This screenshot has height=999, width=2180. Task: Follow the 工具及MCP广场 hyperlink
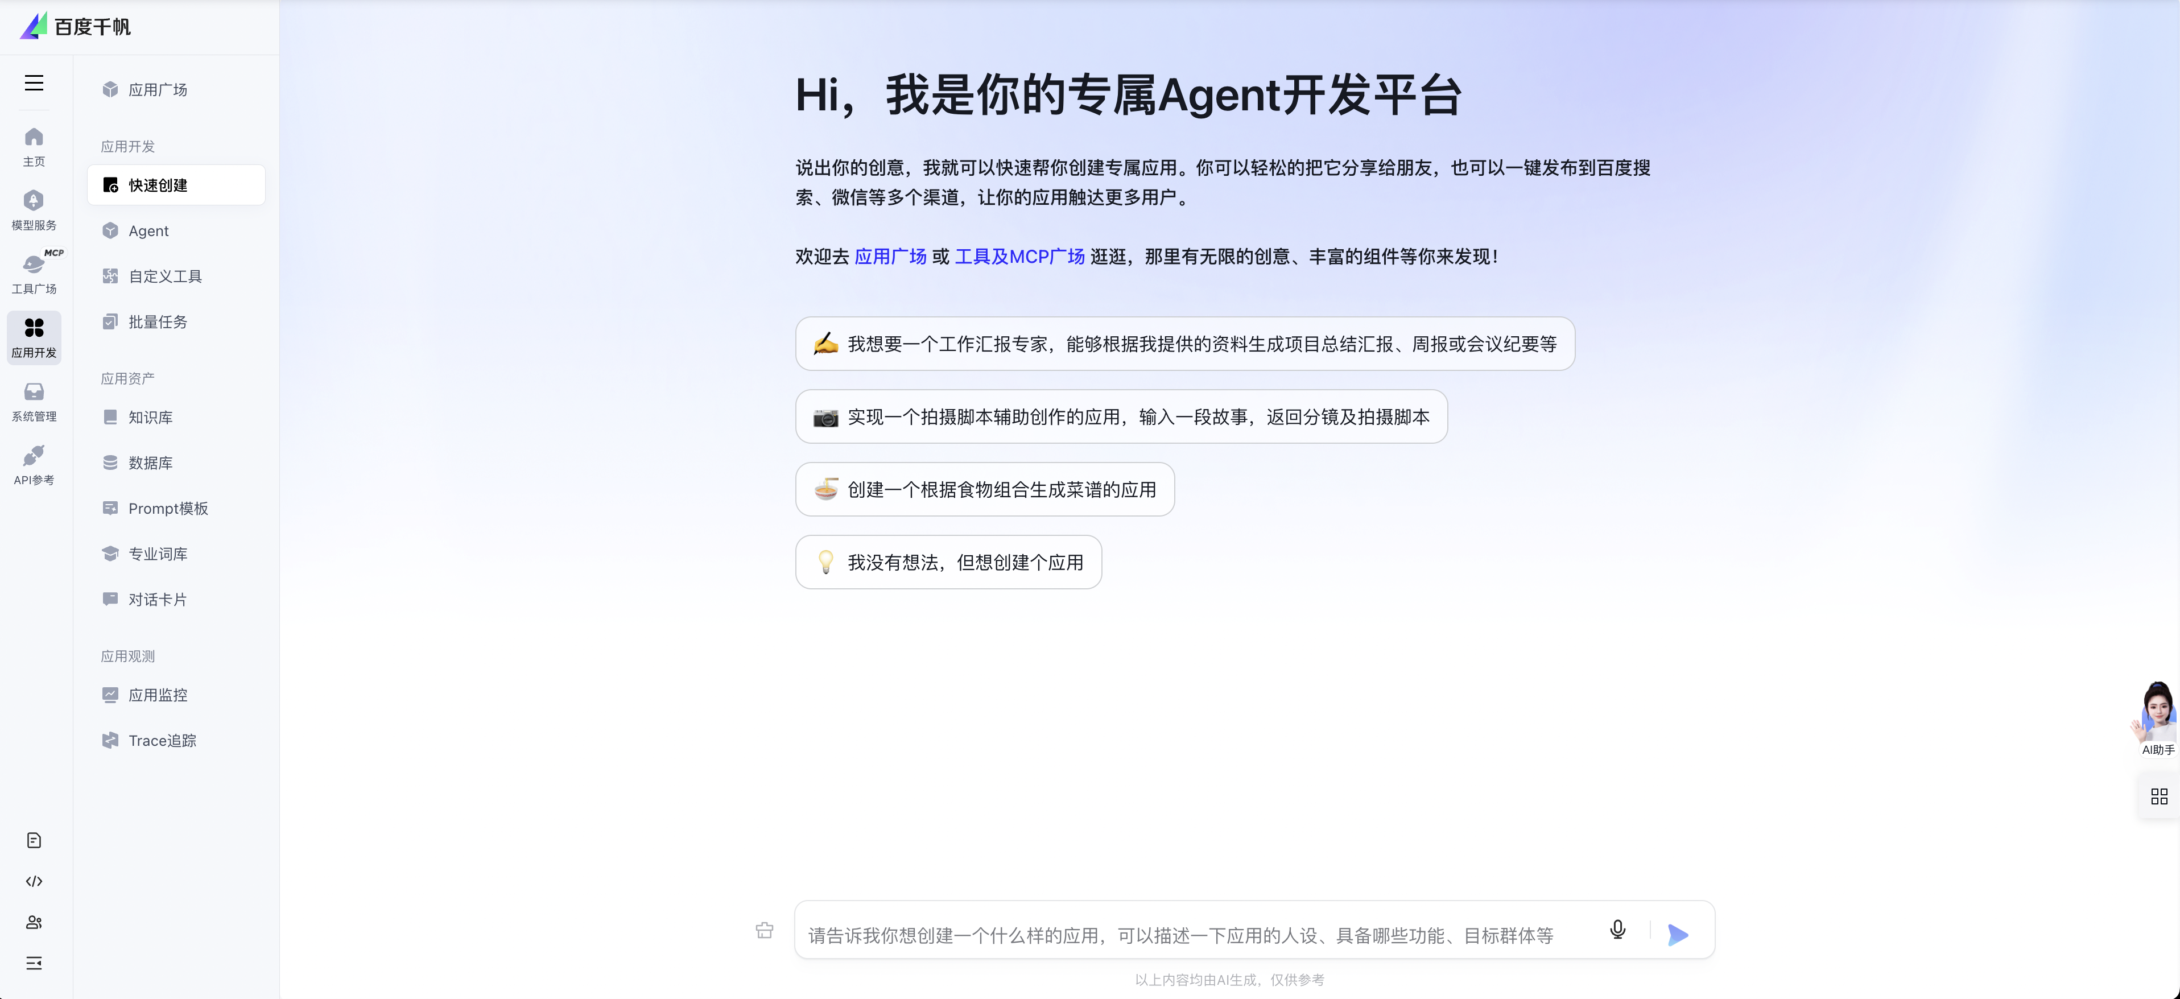tap(1019, 257)
